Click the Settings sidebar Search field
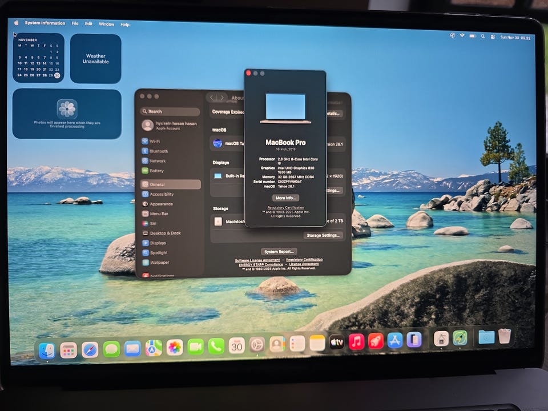 [170, 111]
